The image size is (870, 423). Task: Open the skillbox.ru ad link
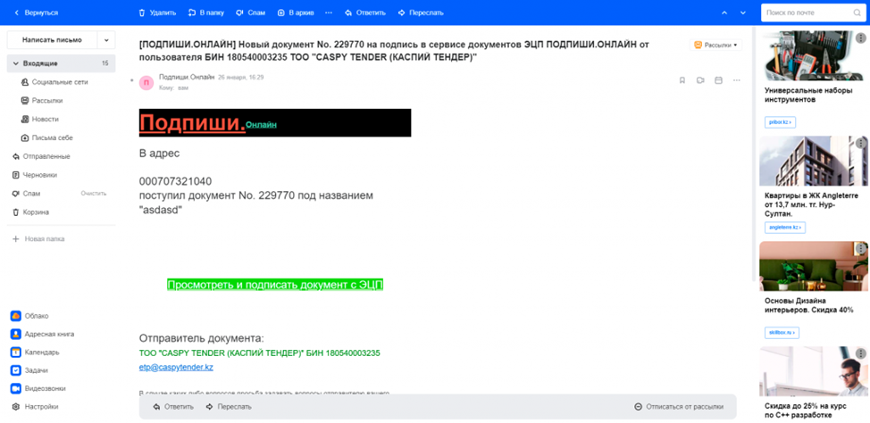[782, 333]
